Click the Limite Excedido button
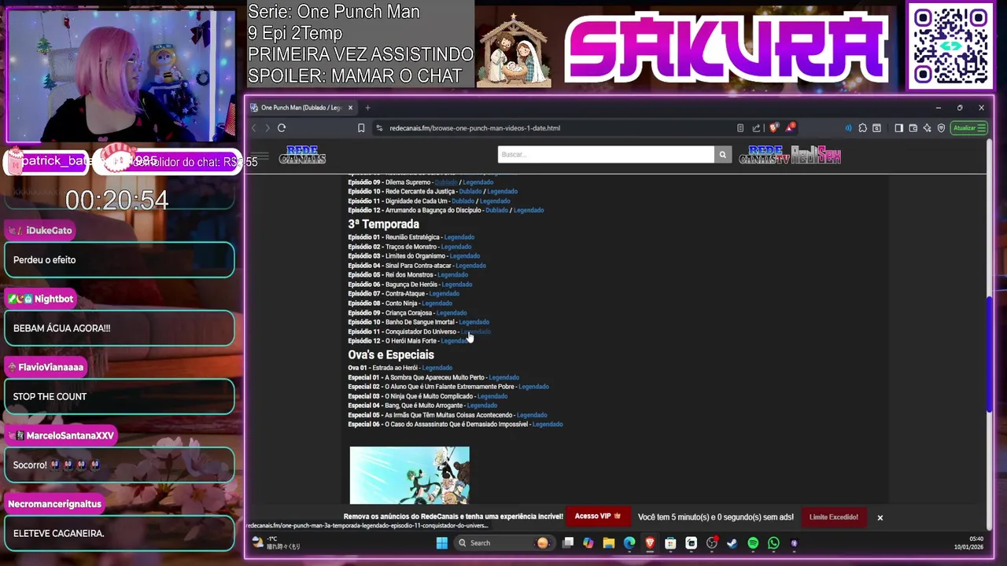Screen dimensions: 1007x566 coord(833,517)
